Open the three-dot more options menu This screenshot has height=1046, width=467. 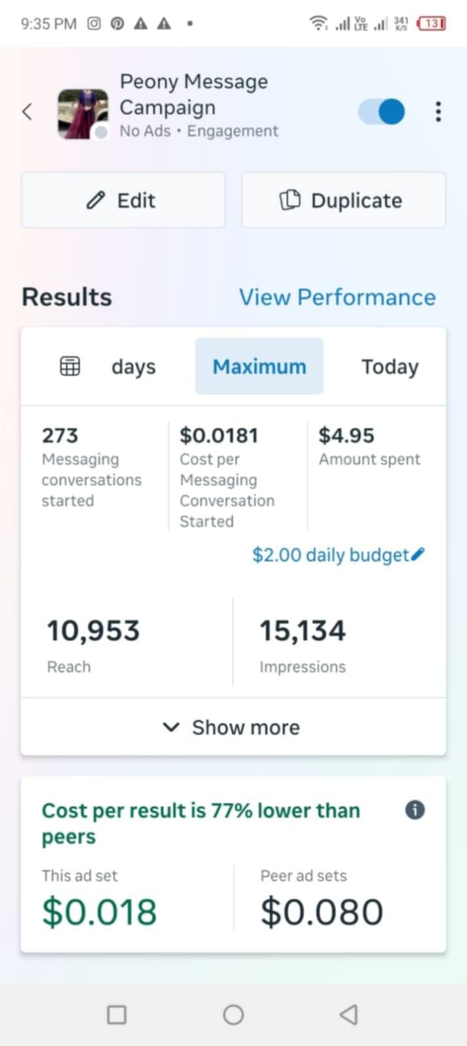pyautogui.click(x=438, y=111)
